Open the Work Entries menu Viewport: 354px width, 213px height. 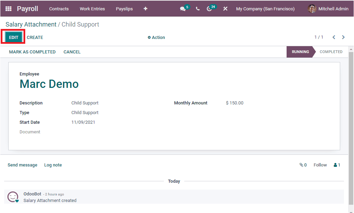coord(92,9)
